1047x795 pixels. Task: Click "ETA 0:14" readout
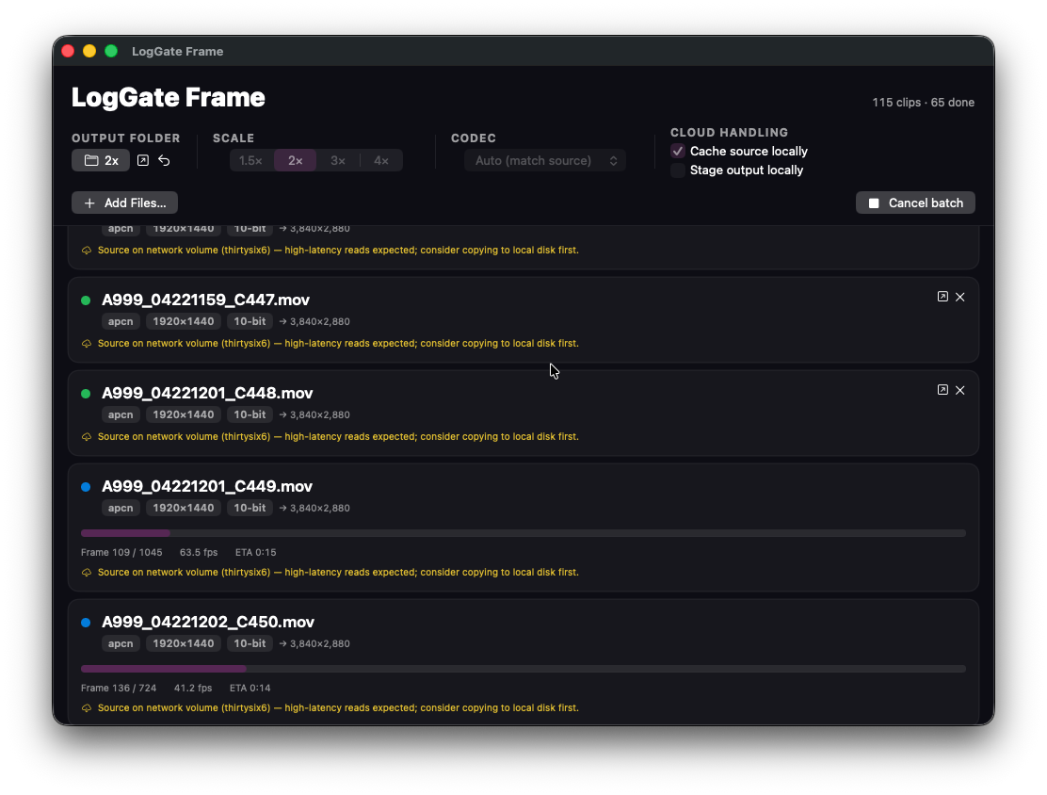pyautogui.click(x=250, y=689)
